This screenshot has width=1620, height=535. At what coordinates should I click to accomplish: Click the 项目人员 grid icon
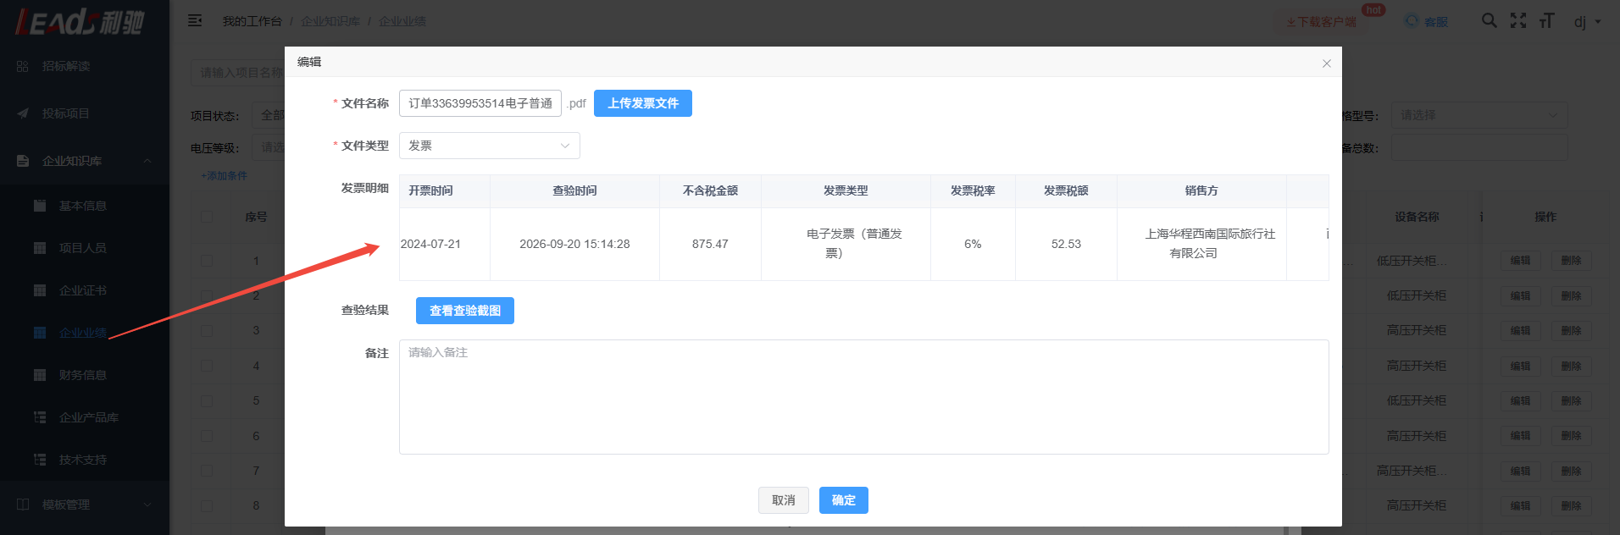[x=40, y=248]
